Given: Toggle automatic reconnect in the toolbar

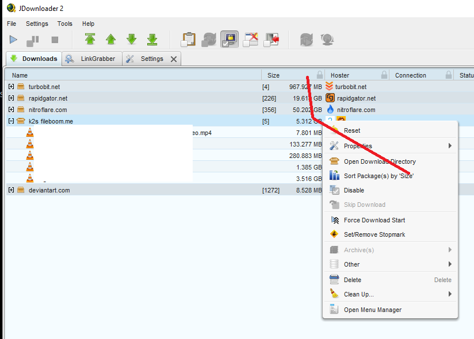Looking at the screenshot, I should [209, 40].
